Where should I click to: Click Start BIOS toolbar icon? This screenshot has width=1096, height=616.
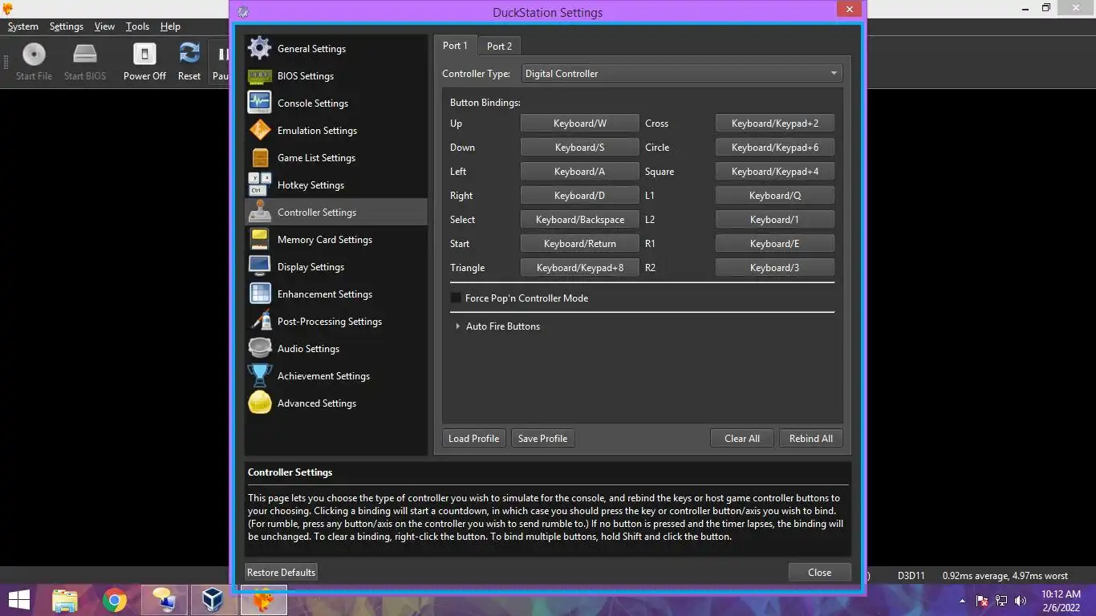(x=84, y=55)
